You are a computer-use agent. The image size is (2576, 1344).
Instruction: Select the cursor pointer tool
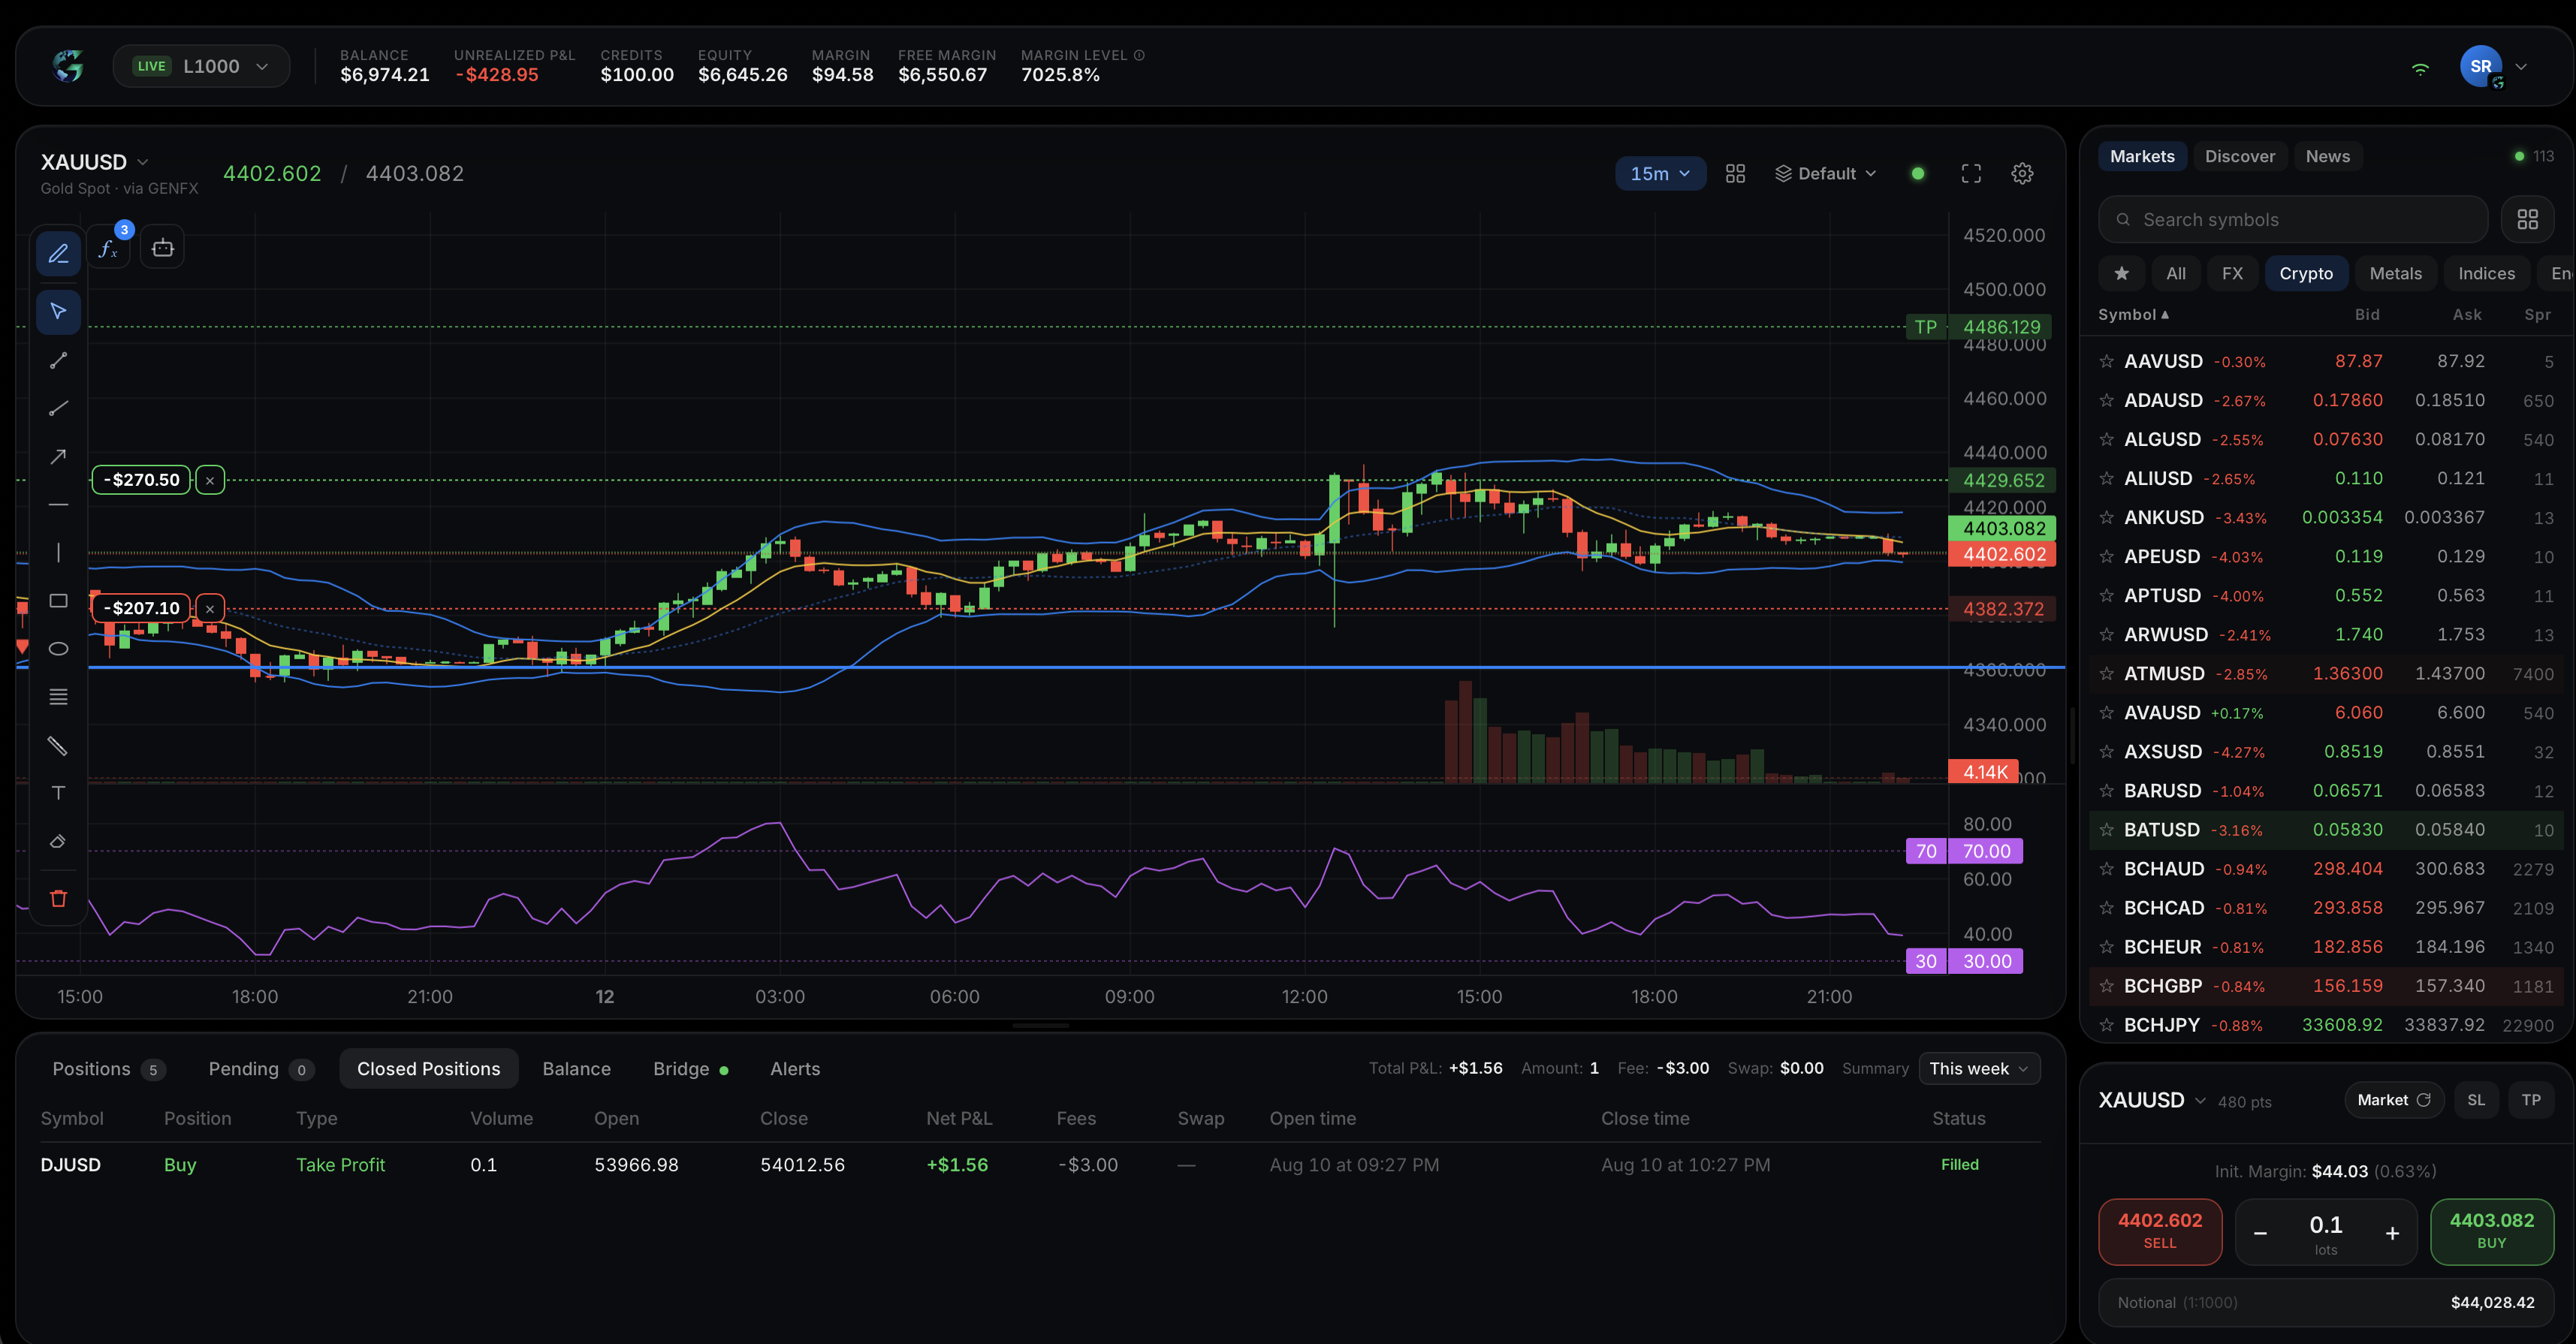[58, 311]
